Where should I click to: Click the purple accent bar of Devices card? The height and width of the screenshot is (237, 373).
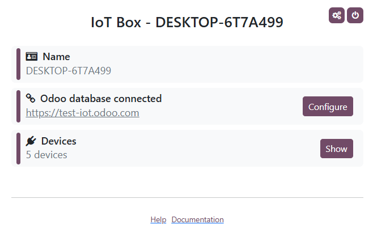(x=18, y=148)
